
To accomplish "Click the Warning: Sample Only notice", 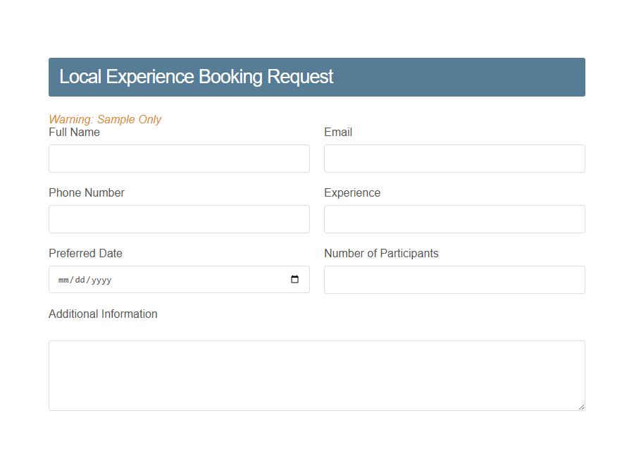I will [105, 119].
